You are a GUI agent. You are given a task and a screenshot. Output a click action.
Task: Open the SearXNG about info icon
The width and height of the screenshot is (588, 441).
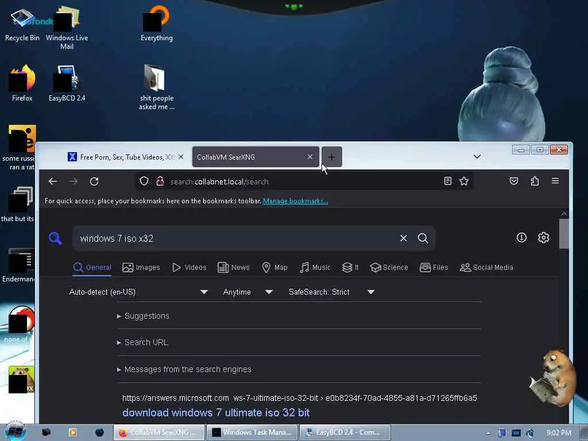pyautogui.click(x=521, y=238)
